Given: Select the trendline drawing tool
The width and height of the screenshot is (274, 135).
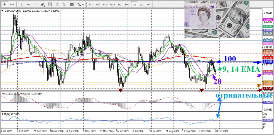Looking at the screenshot, I should click(36, 4).
